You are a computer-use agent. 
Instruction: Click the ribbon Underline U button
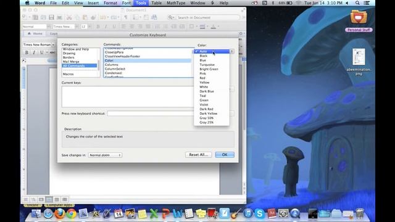pos(41,52)
